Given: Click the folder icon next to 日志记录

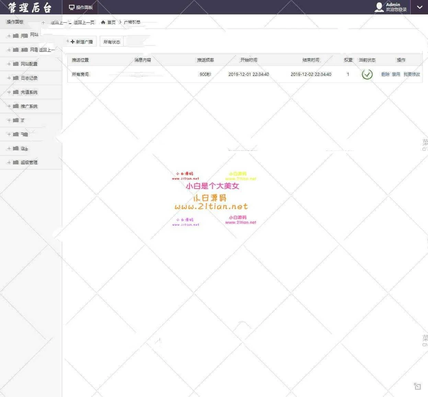Looking at the screenshot, I should pos(16,78).
